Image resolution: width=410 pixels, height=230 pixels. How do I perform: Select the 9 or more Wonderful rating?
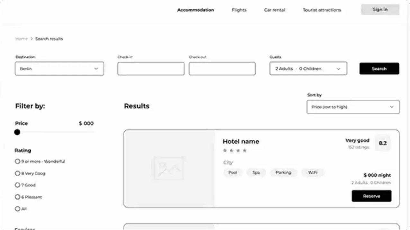point(17,161)
